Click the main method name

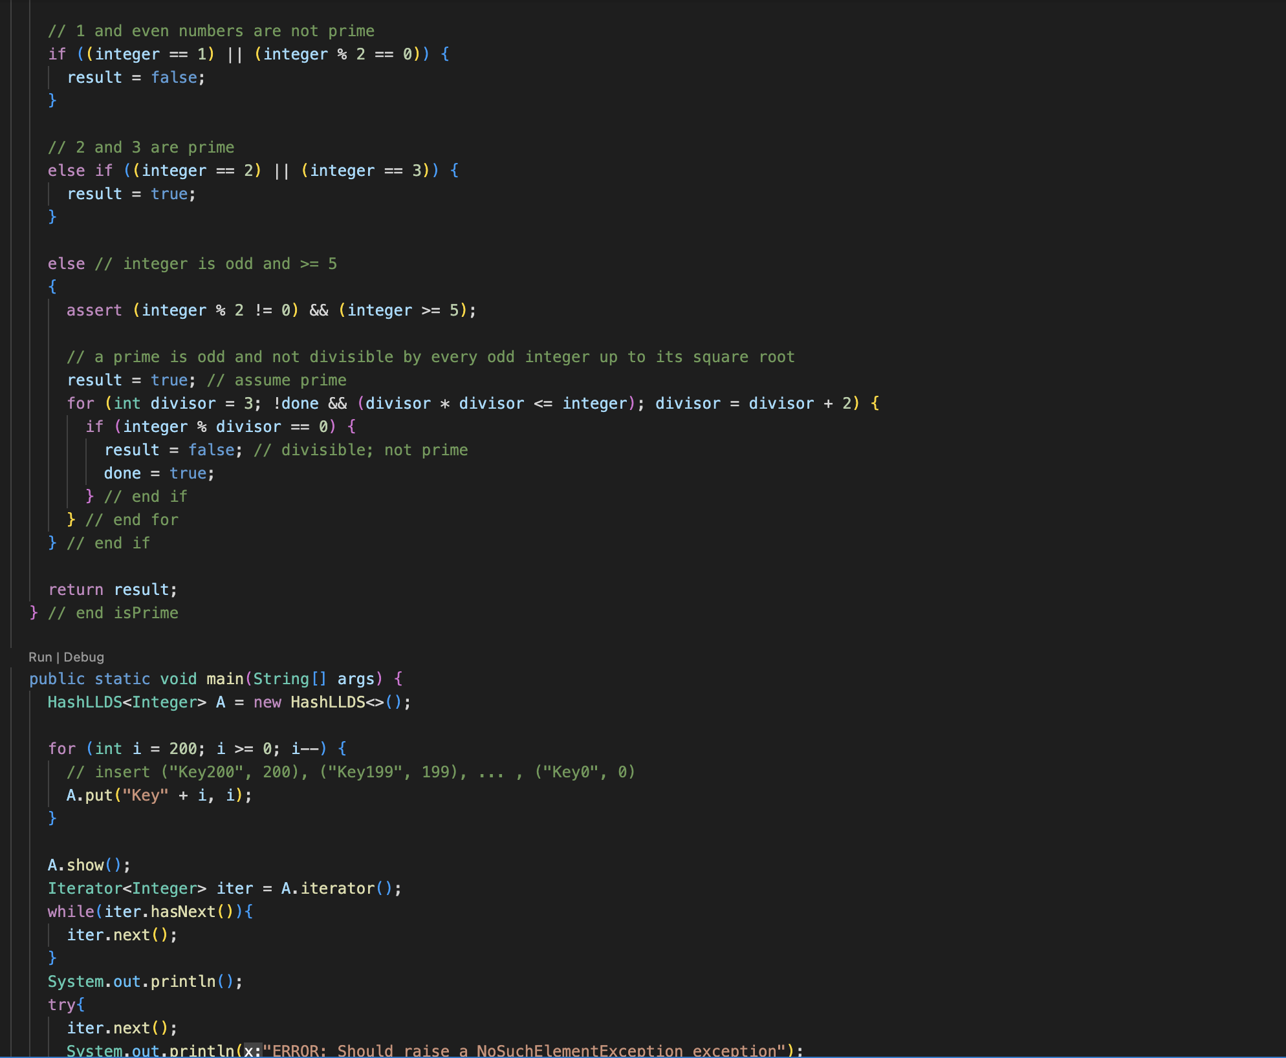coord(224,679)
